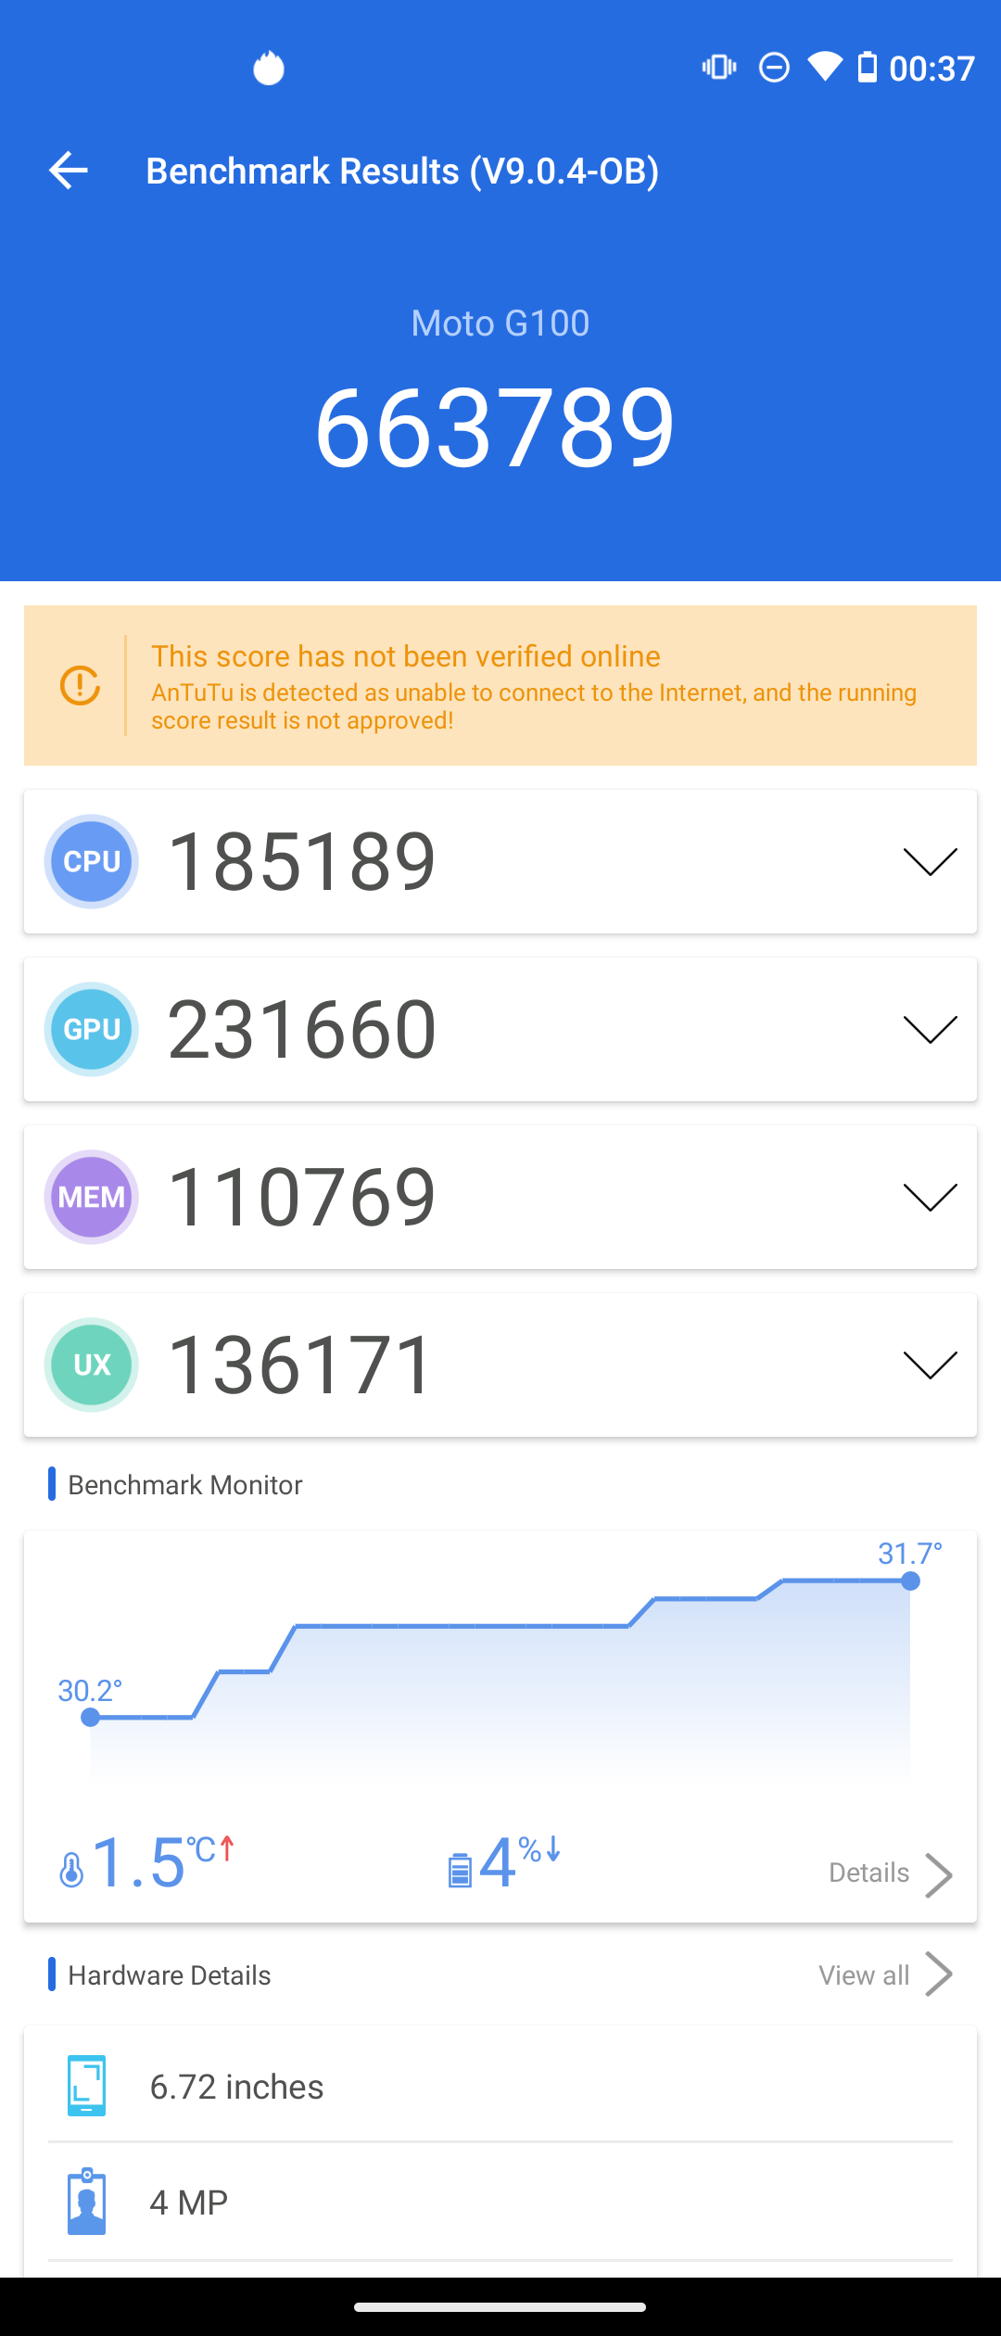Open Benchmark Monitor Details
The image size is (1001, 2336).
coord(891,1873)
